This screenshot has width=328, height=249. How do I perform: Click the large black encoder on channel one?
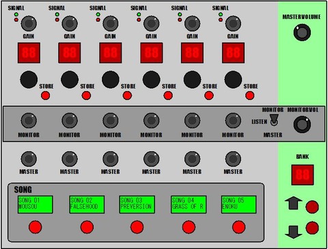pyautogui.click(x=29, y=79)
